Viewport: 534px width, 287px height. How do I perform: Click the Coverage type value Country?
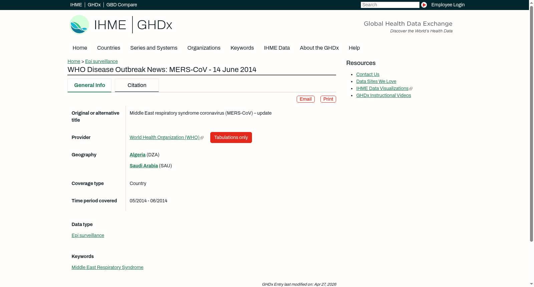pos(138,183)
